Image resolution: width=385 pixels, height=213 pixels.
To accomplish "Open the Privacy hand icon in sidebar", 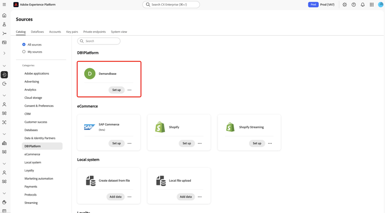I will (x=4, y=202).
